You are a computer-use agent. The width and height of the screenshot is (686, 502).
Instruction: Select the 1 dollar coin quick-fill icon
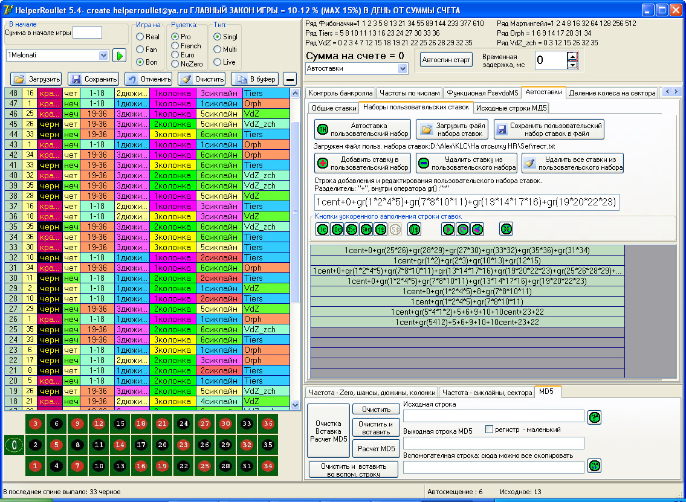pyautogui.click(x=381, y=230)
